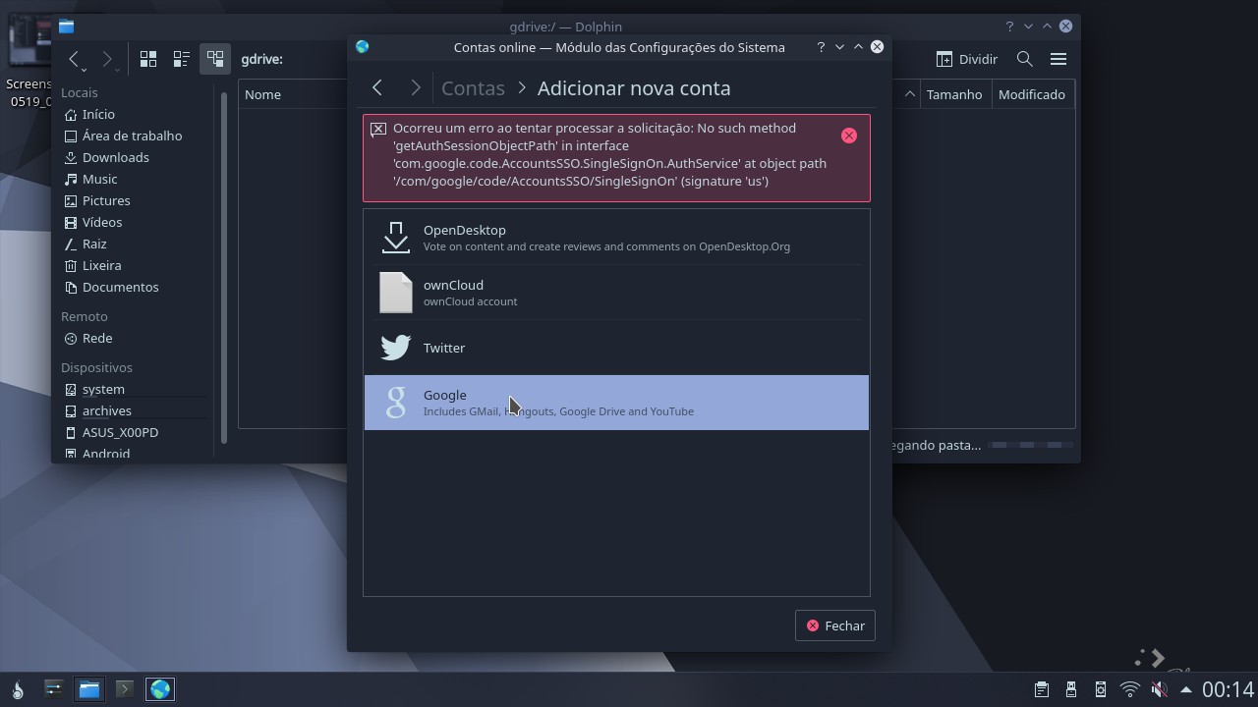Go forward in Contas online dialog
Screen dimensions: 1258x707
pyautogui.click(x=415, y=88)
